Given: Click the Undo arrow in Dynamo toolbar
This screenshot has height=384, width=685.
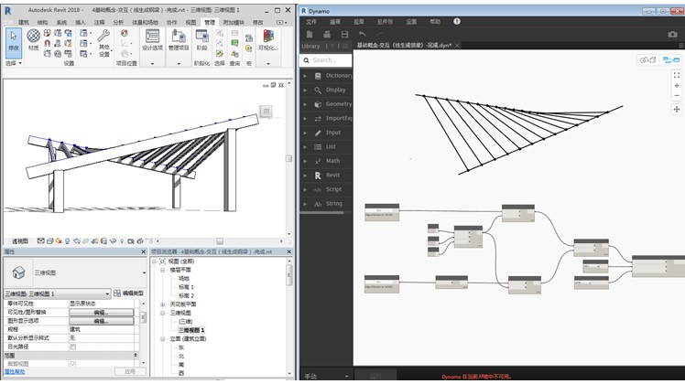Looking at the screenshot, I should point(362,34).
